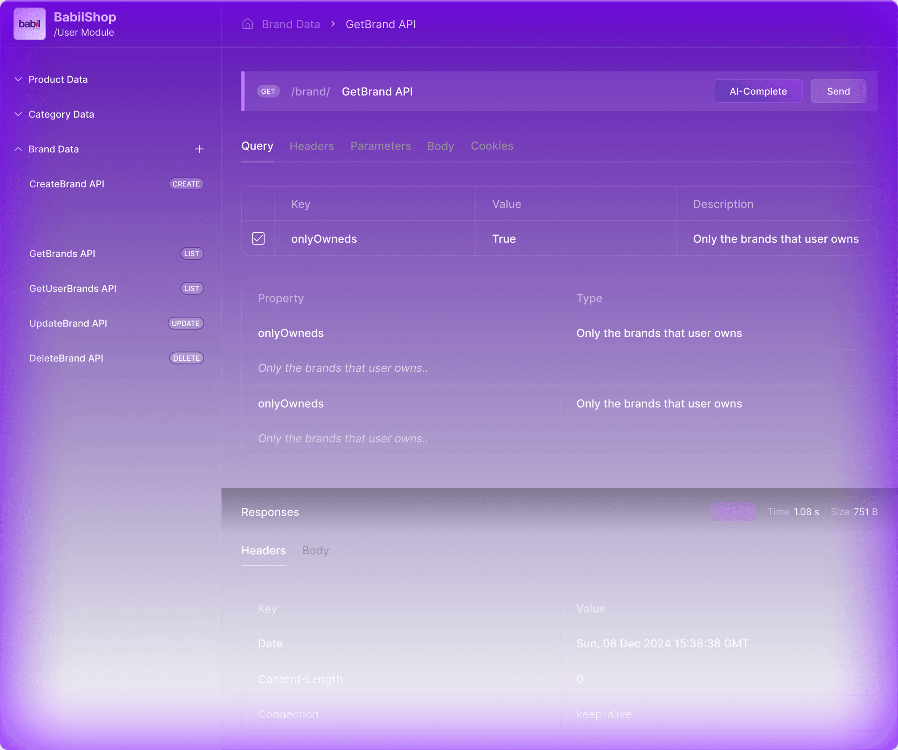The image size is (898, 750).
Task: Expand the Category Data section
Action: click(18, 114)
